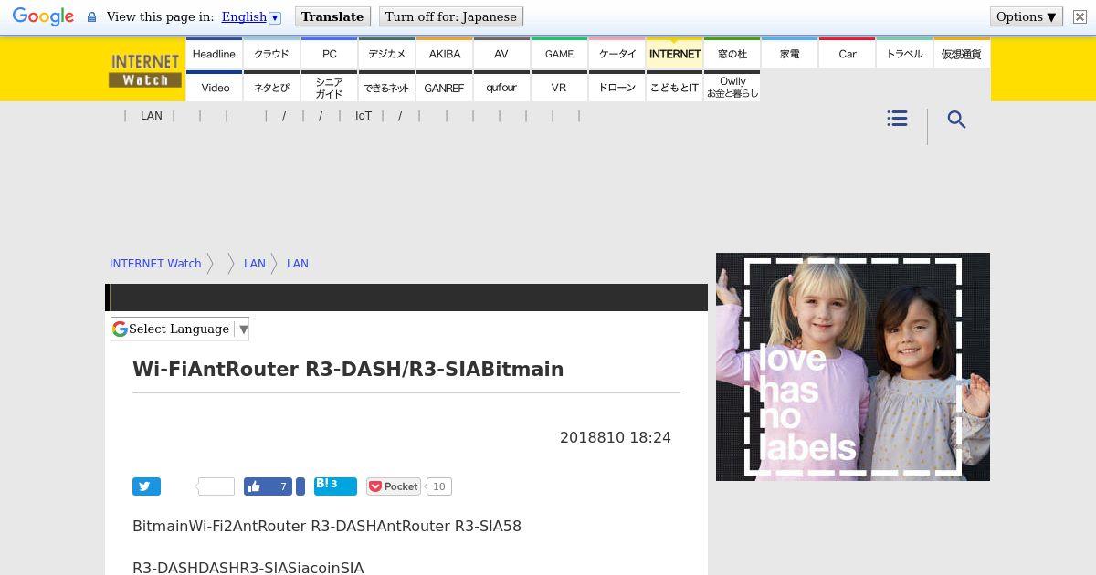
Task: Open the こどもとIT tab
Action: (674, 87)
